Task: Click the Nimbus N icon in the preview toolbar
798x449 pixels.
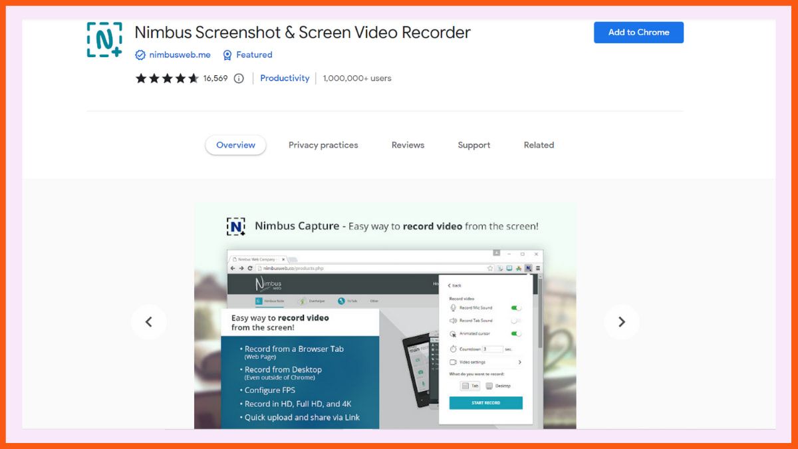Action: click(x=528, y=268)
